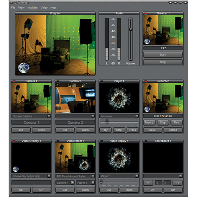Click Cut under Video Effect 1

(65, 190)
